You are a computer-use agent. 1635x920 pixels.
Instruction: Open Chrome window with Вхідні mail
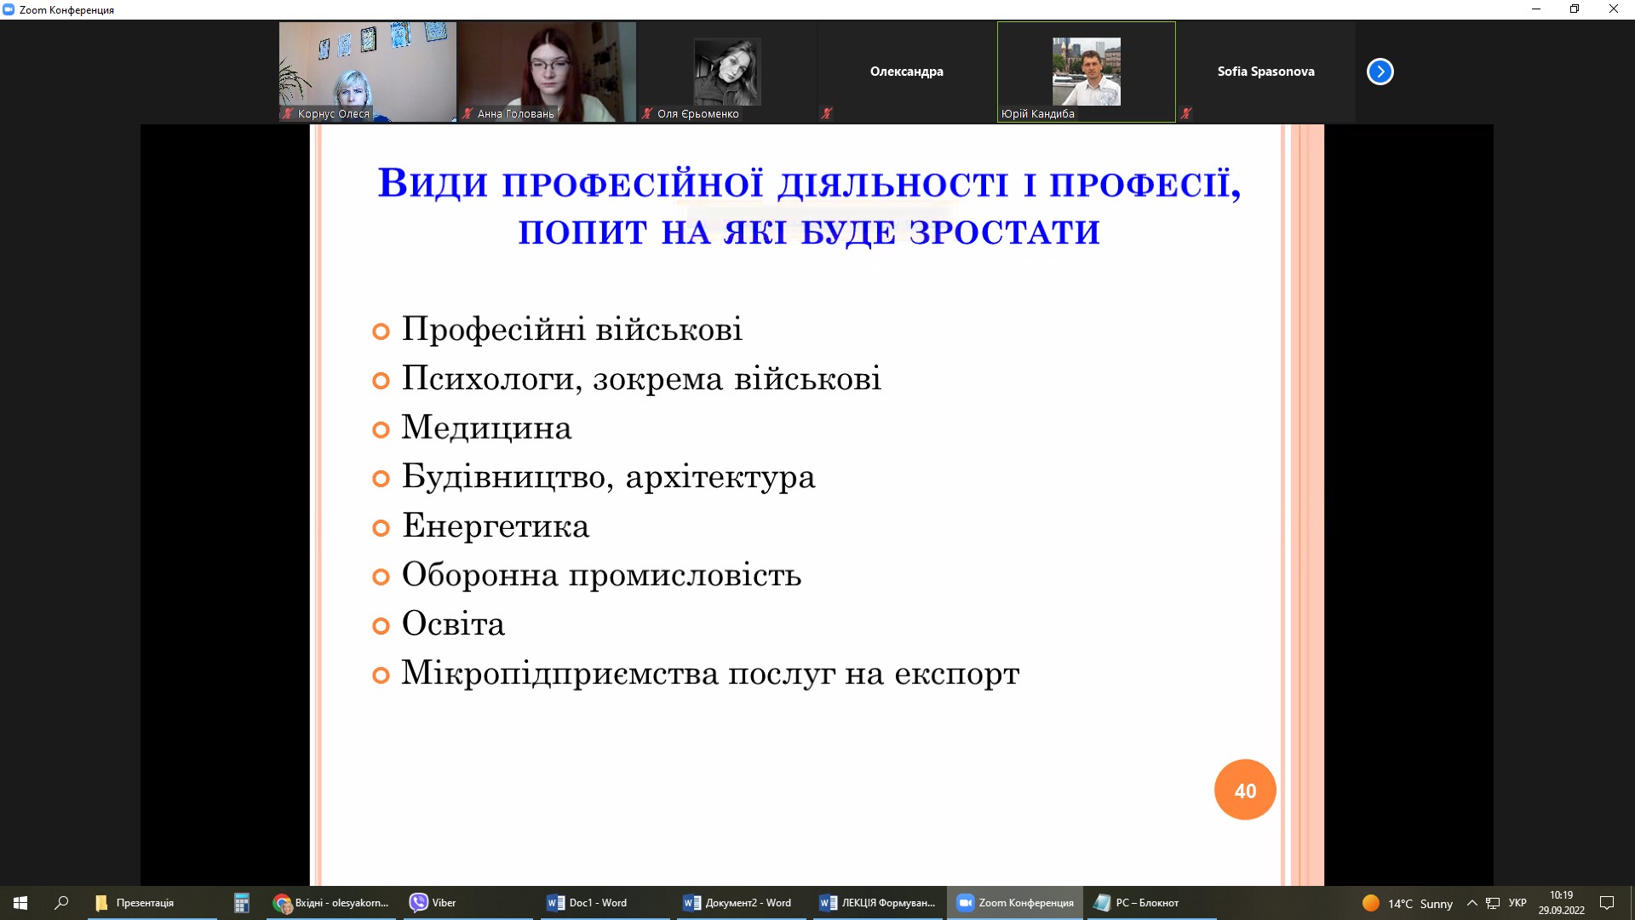click(331, 903)
